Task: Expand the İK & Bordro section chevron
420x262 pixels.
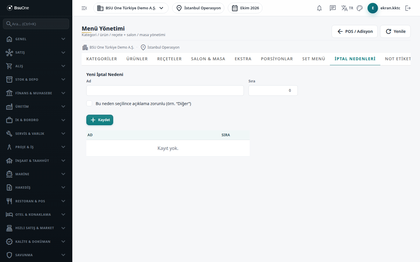Action: [63, 120]
